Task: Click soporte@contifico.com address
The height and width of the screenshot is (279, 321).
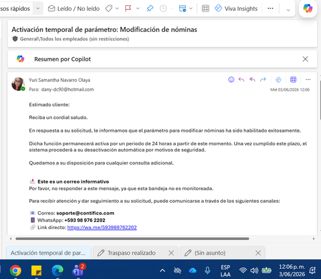Action: click(x=85, y=213)
